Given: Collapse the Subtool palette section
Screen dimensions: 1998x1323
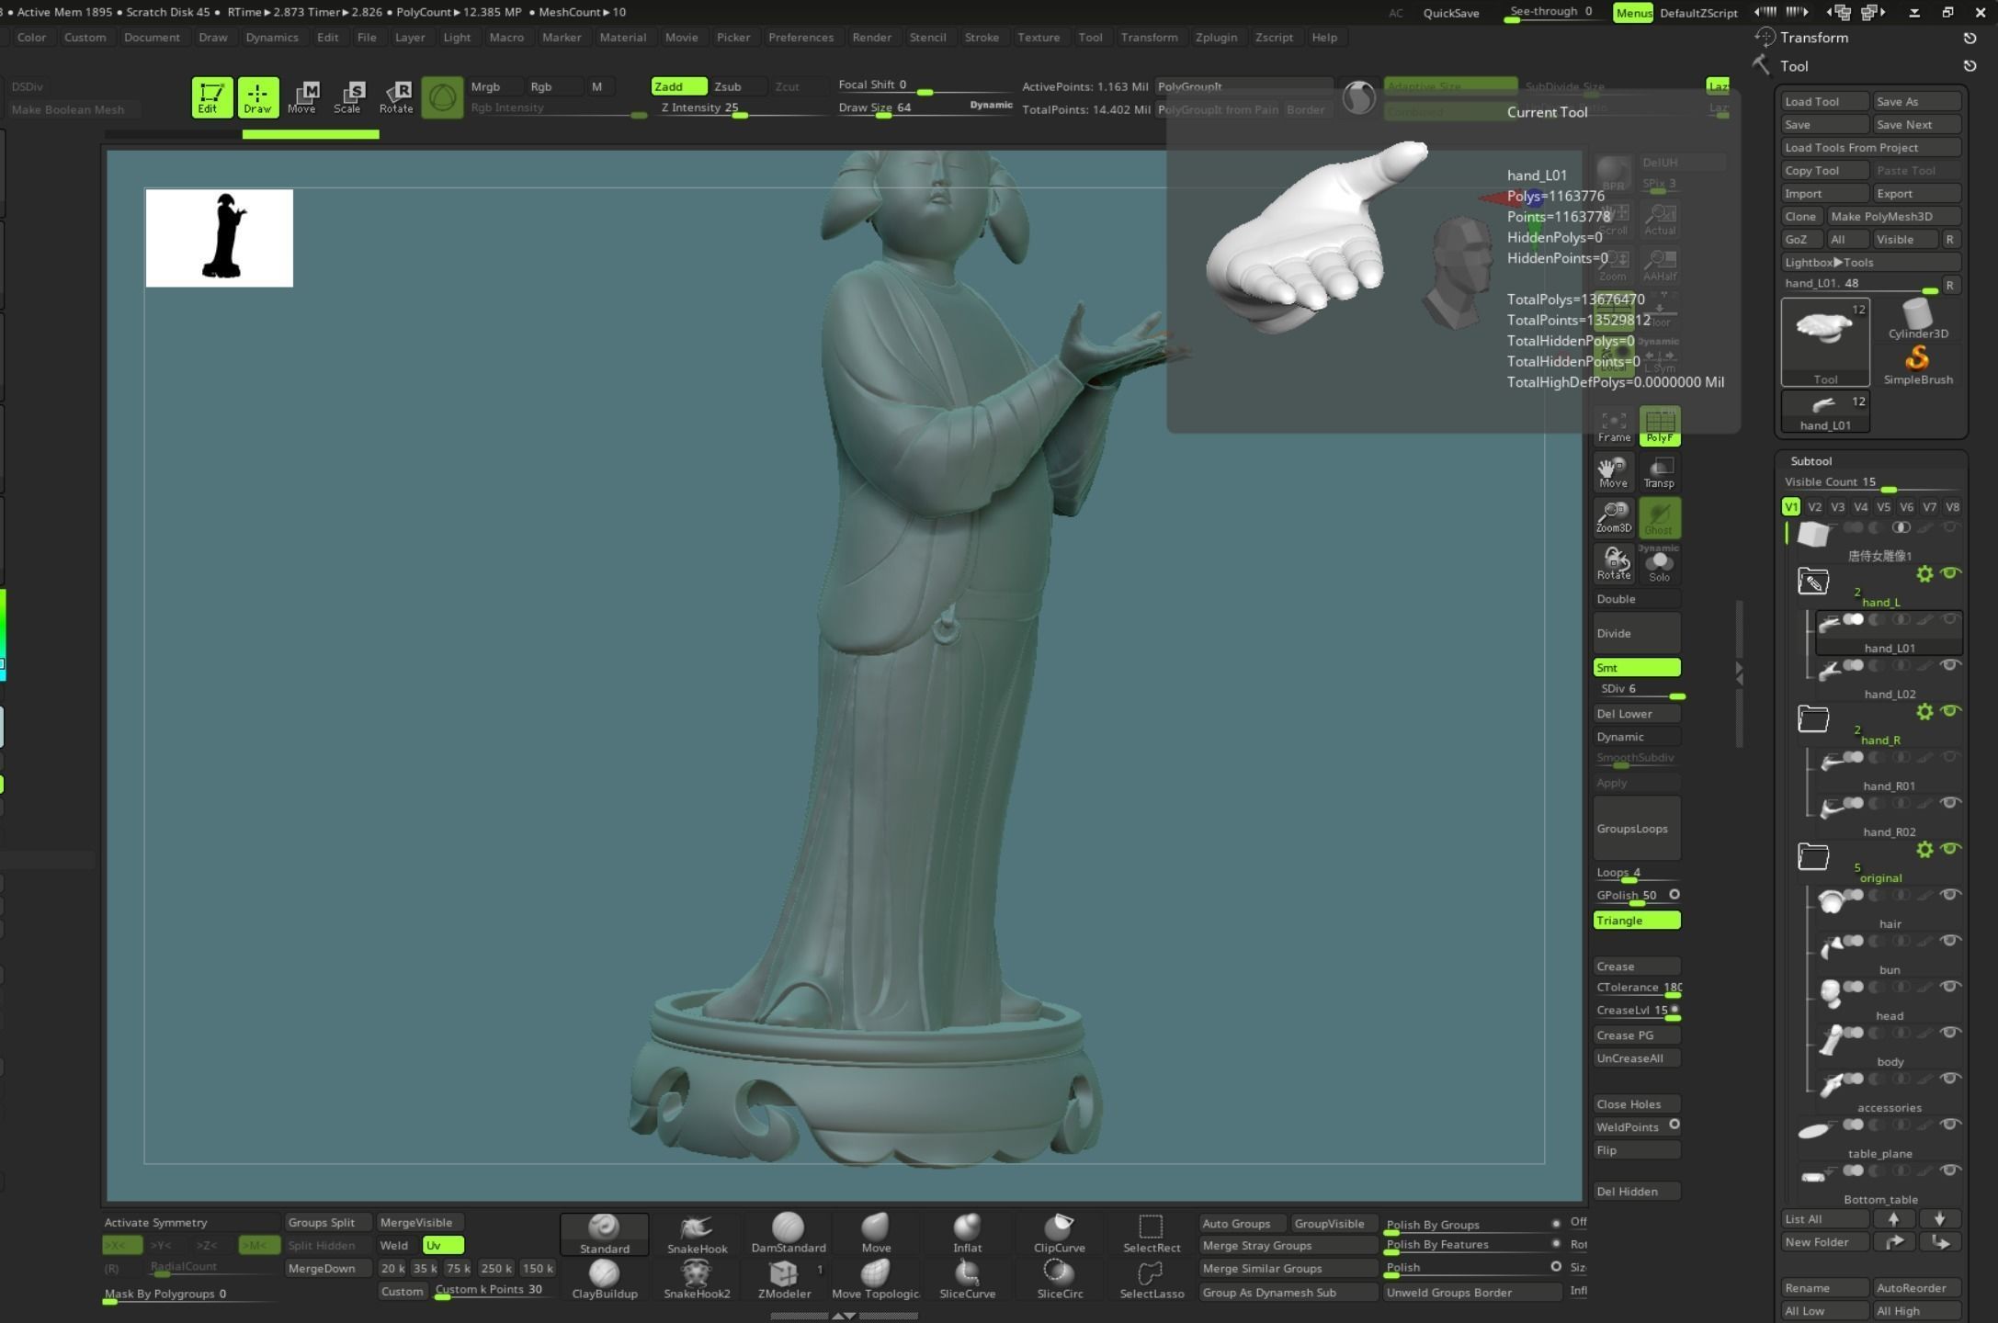Looking at the screenshot, I should coord(1811,461).
